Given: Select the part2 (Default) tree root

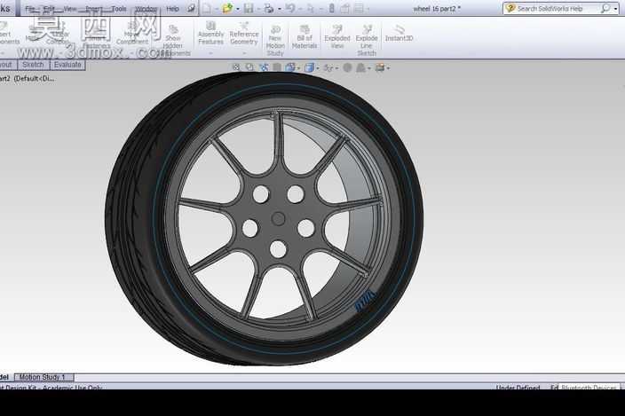Looking at the screenshot, I should click(28, 78).
